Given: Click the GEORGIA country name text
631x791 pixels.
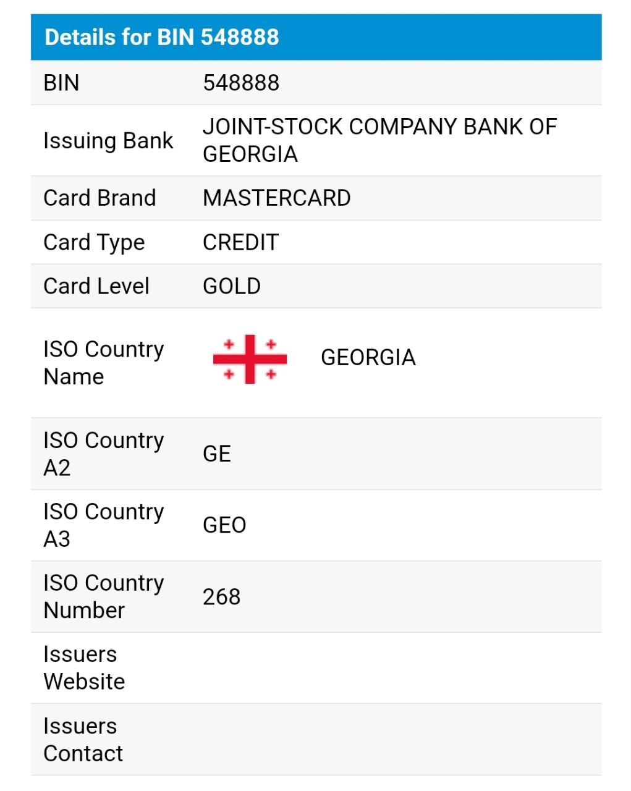Looking at the screenshot, I should pyautogui.click(x=368, y=358).
